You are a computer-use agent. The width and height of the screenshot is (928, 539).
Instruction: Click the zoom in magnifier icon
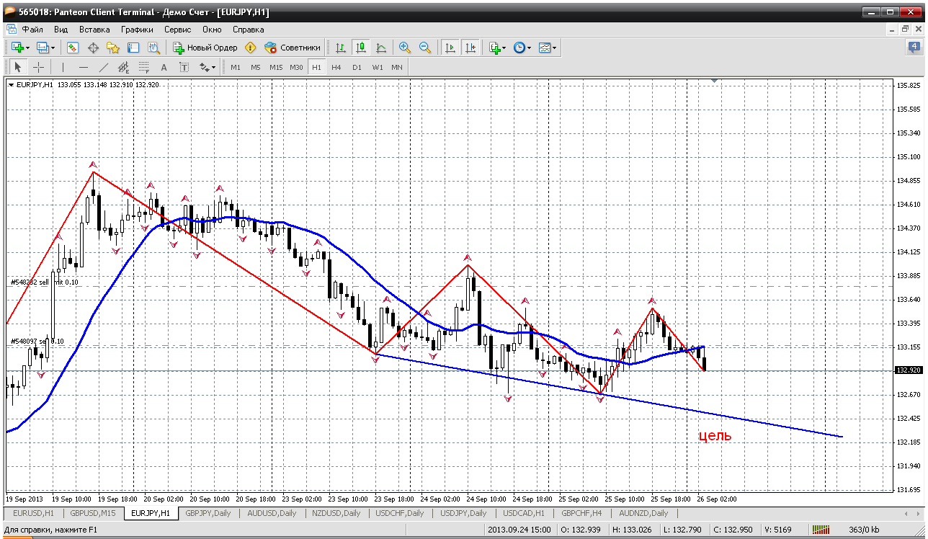[x=405, y=48]
